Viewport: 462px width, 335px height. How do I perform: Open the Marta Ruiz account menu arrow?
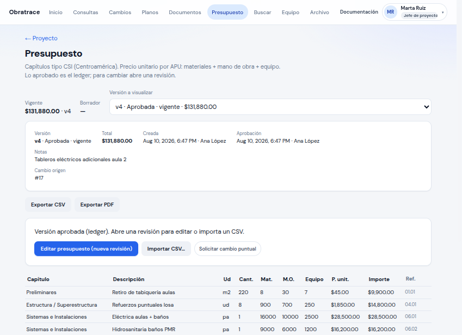click(442, 13)
